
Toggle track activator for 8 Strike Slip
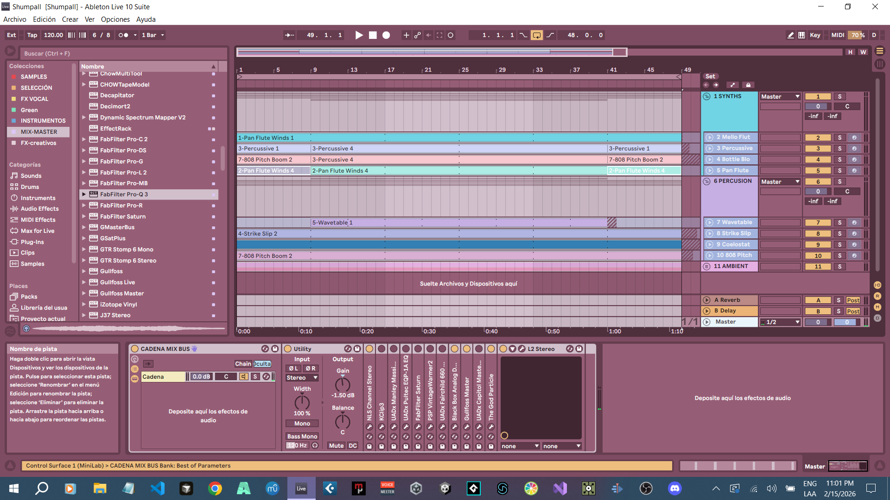click(818, 234)
